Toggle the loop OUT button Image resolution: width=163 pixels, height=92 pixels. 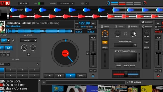pos(8,48)
